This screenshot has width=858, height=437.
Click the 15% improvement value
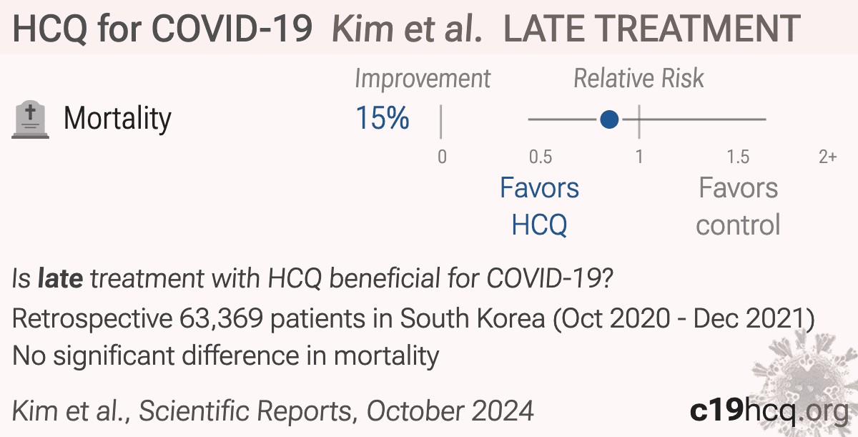coord(383,119)
